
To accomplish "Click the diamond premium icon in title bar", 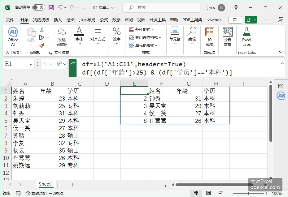I will click(x=236, y=7).
